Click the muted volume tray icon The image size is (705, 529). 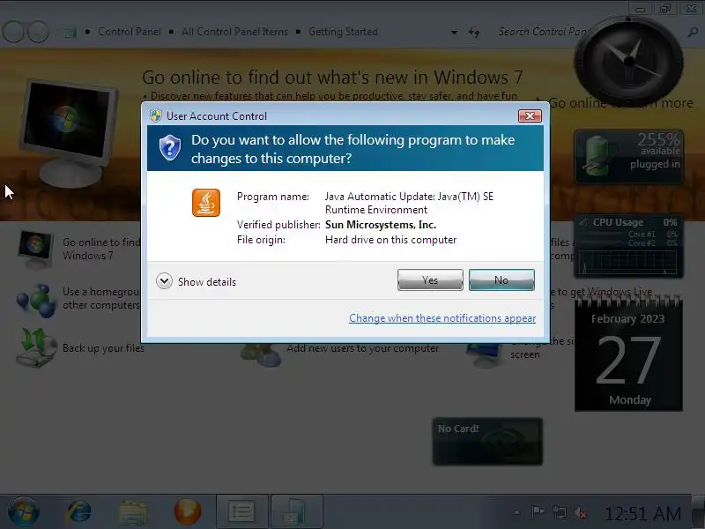[x=581, y=512]
